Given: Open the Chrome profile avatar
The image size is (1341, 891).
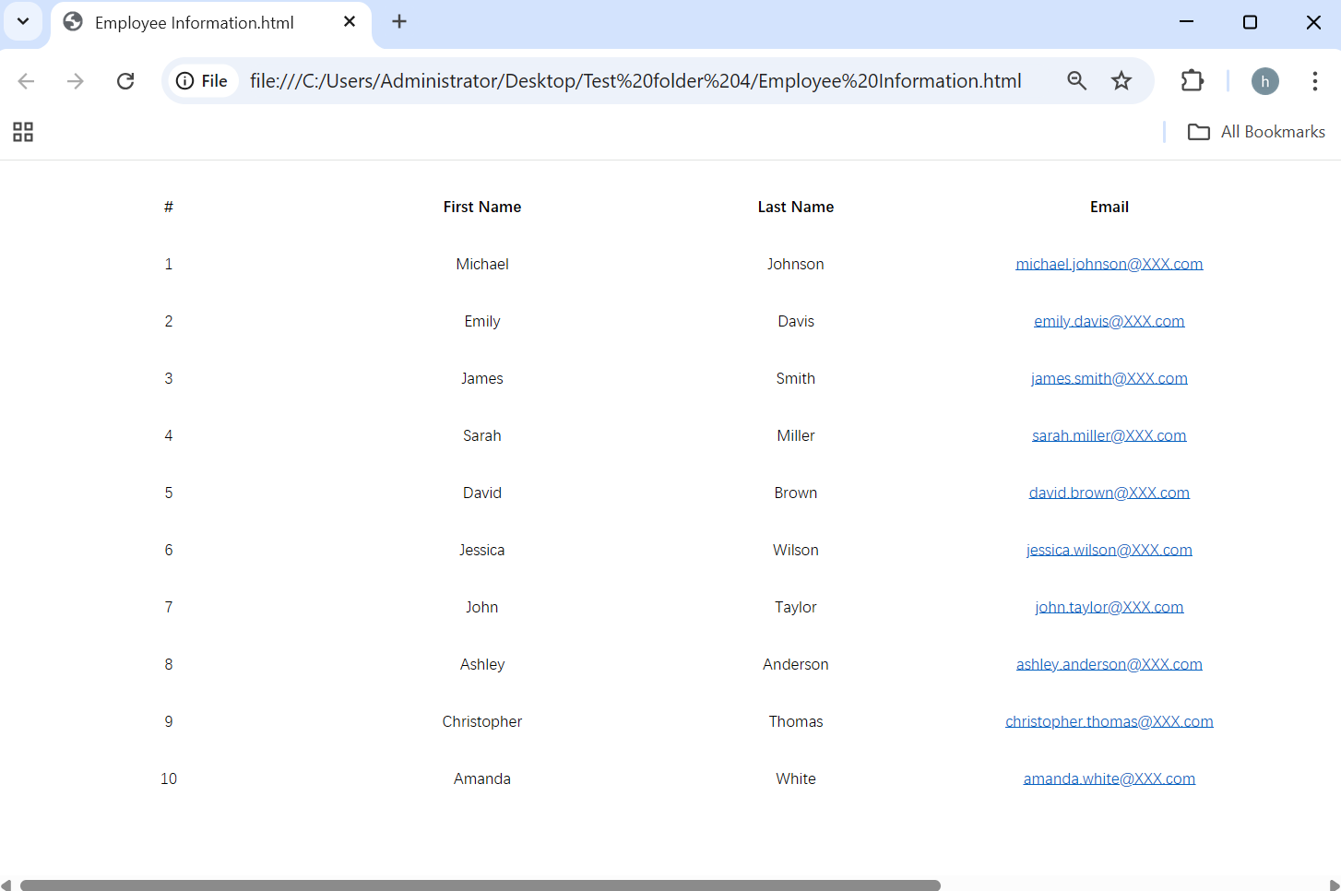Looking at the screenshot, I should coord(1264,81).
